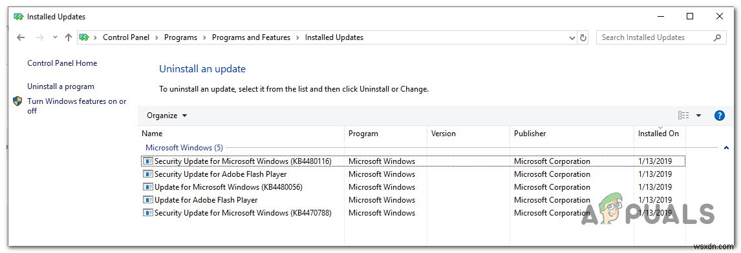Click the icon of KB4480116 update

148,161
